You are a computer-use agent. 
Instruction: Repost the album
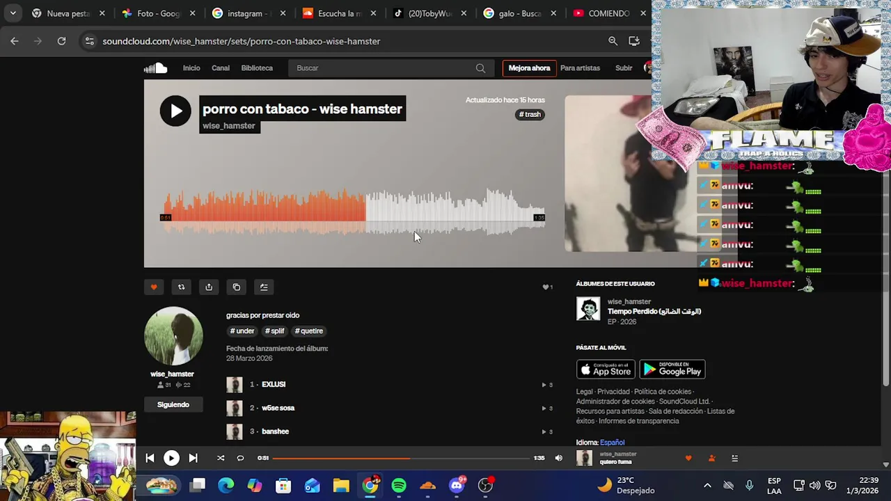tap(181, 287)
